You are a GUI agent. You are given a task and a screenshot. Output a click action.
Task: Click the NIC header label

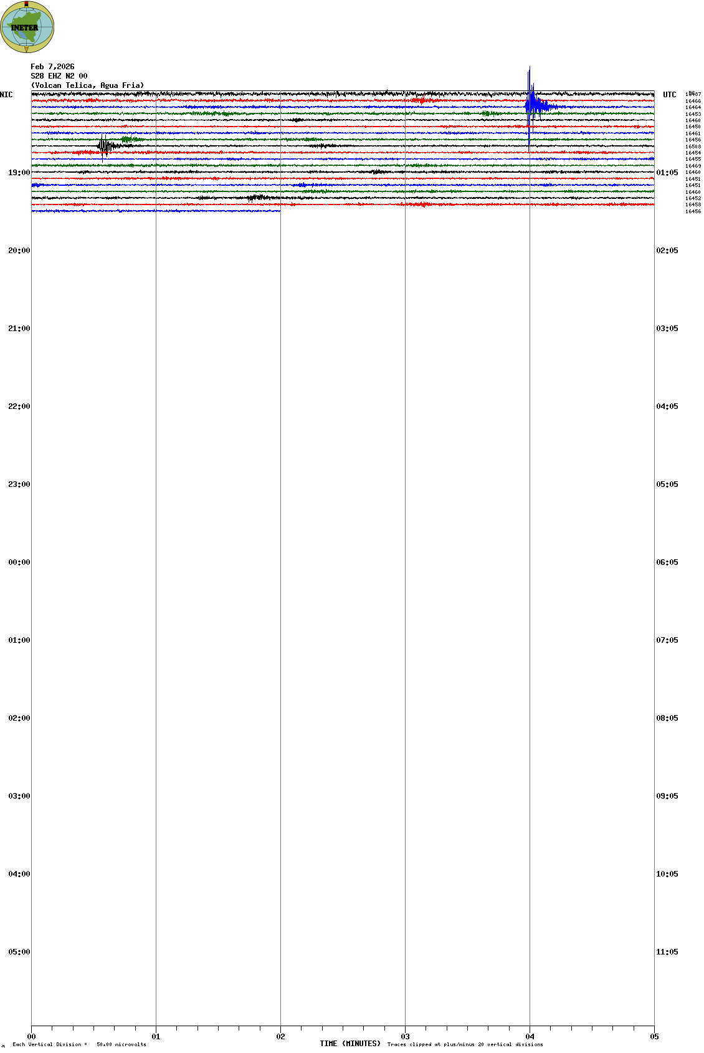[6, 95]
